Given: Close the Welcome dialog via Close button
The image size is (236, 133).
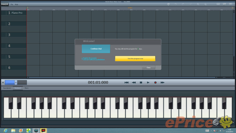Looking at the screenshot, I should (149, 68).
